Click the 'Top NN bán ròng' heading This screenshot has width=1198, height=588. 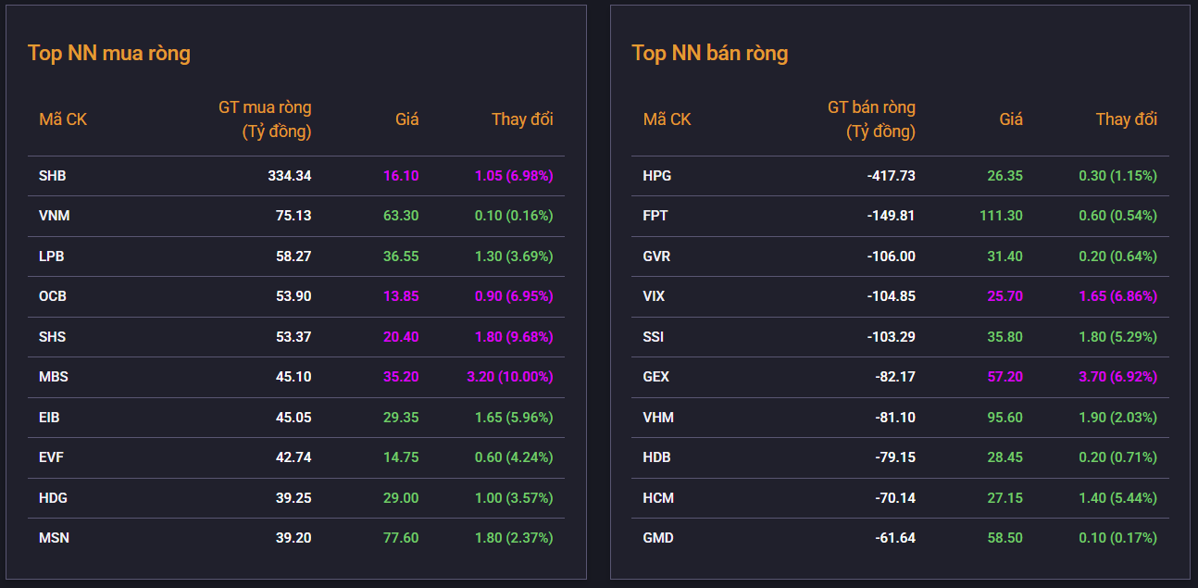coord(710,53)
